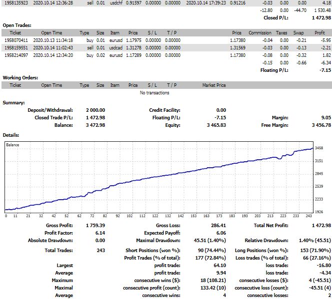The height and width of the screenshot is (299, 332).
Task: Click profit 1.82 in Open Trades
Action: point(326,55)
